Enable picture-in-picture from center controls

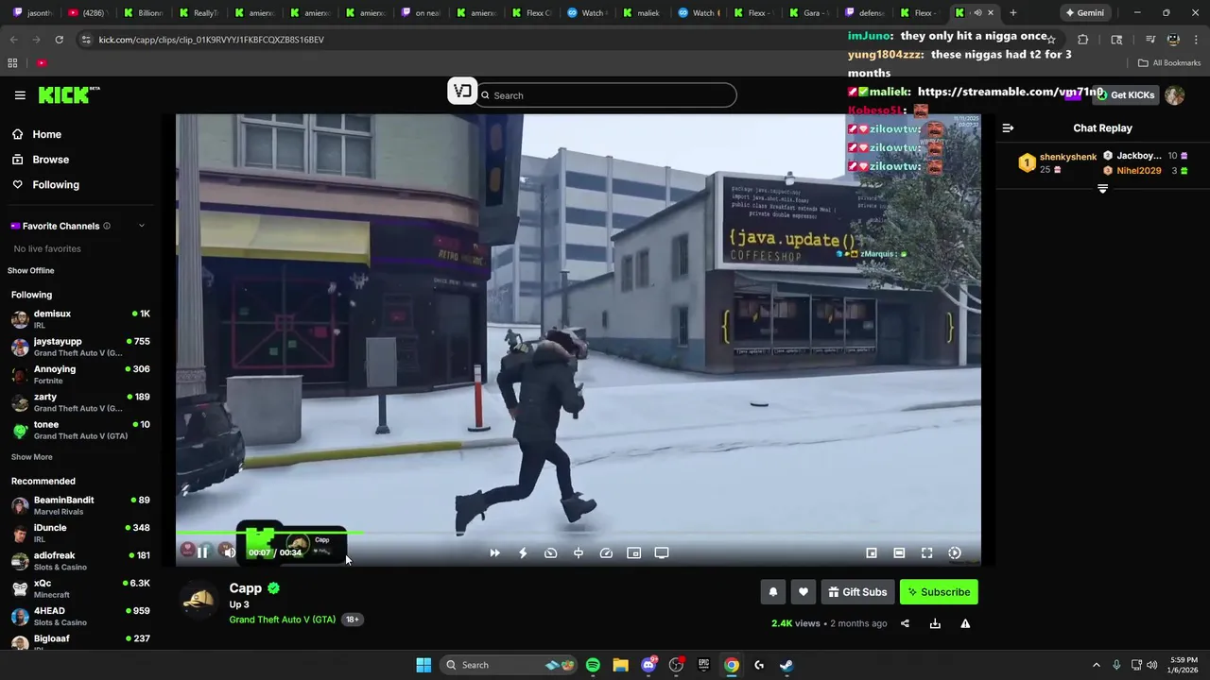(634, 553)
